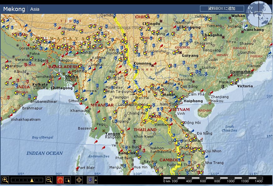
Task: Click the INDIAN OCEAN label
Action: pos(45,153)
